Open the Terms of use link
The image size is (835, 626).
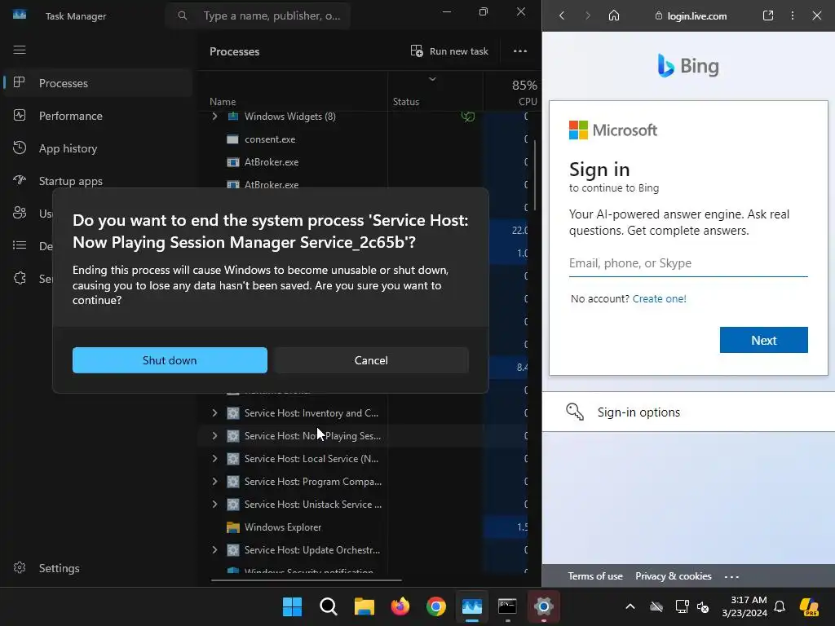[x=594, y=576]
